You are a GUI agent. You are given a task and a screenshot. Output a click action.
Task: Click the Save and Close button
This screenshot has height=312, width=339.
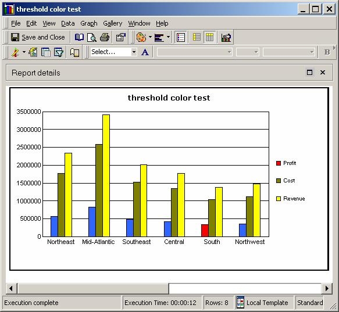coord(38,37)
